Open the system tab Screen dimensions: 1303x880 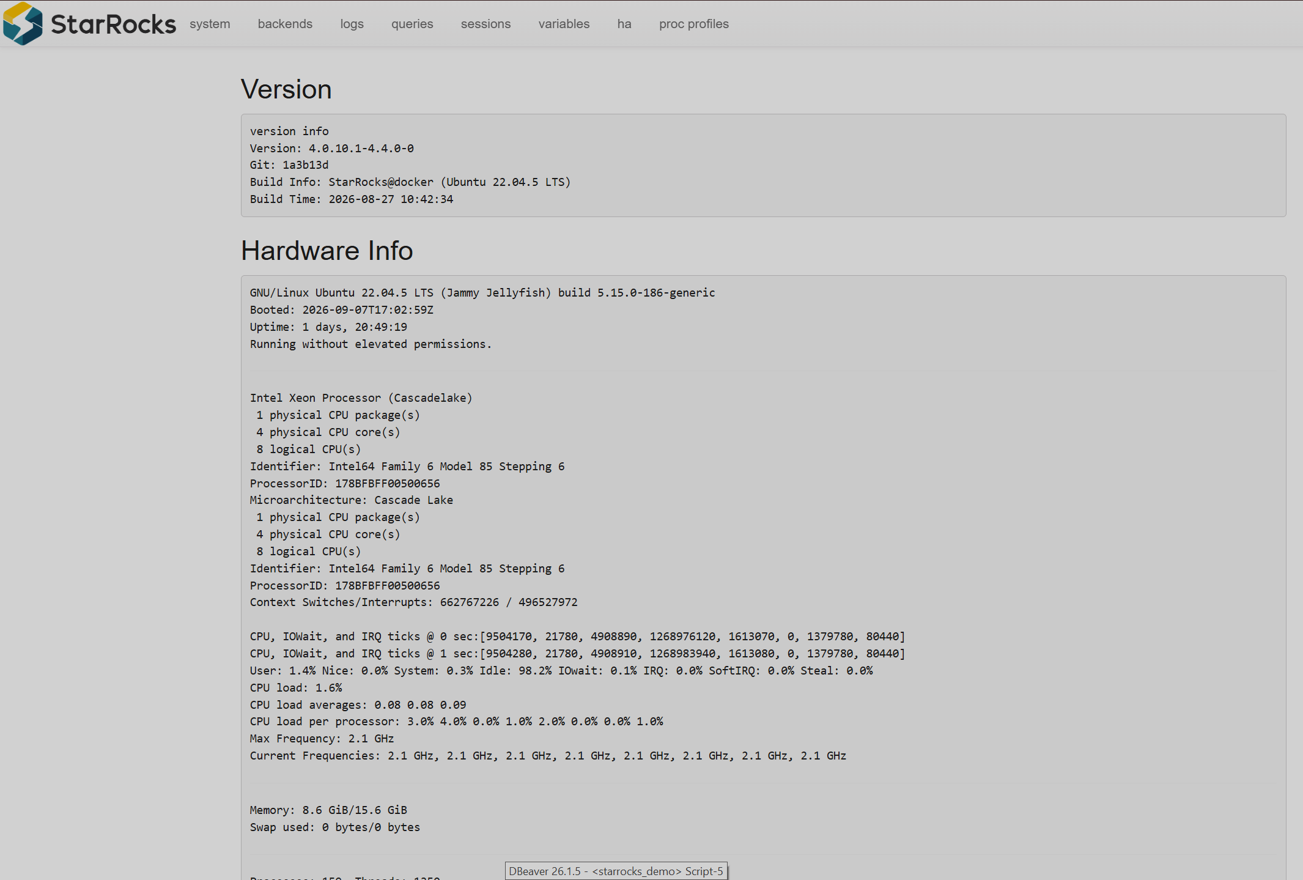[x=210, y=24]
